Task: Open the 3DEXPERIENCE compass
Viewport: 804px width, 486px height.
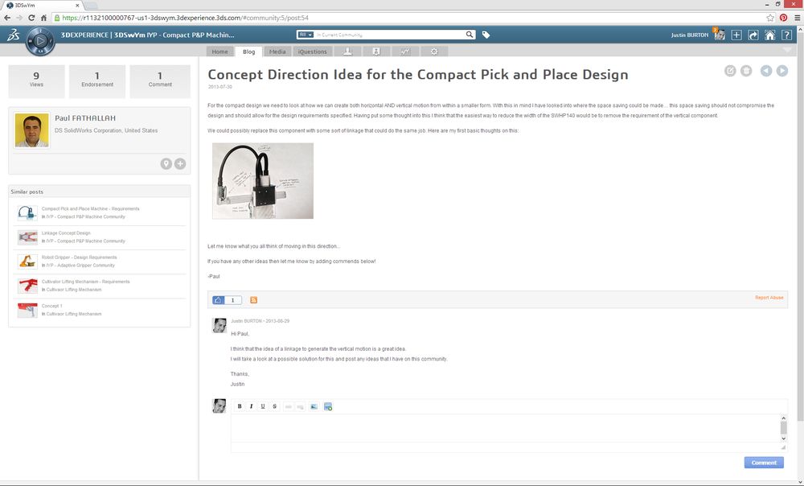Action: [x=39, y=40]
